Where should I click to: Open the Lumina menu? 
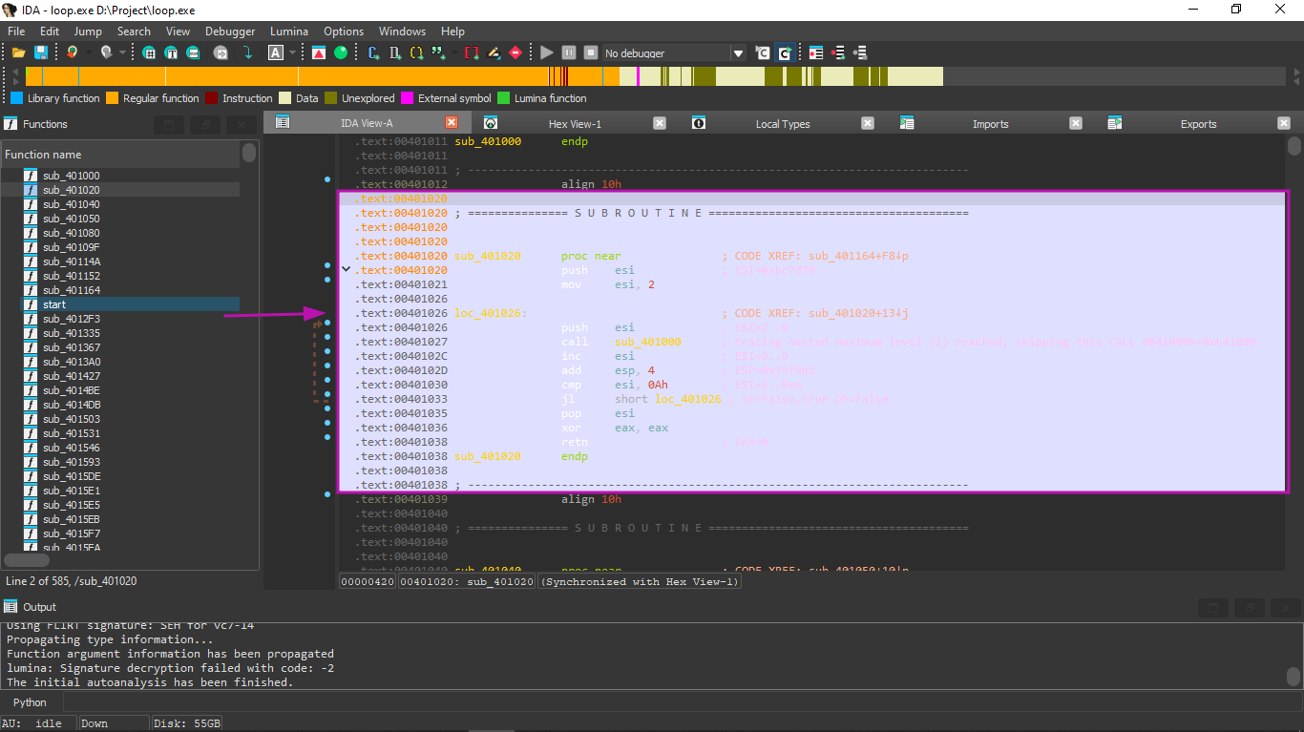click(288, 31)
